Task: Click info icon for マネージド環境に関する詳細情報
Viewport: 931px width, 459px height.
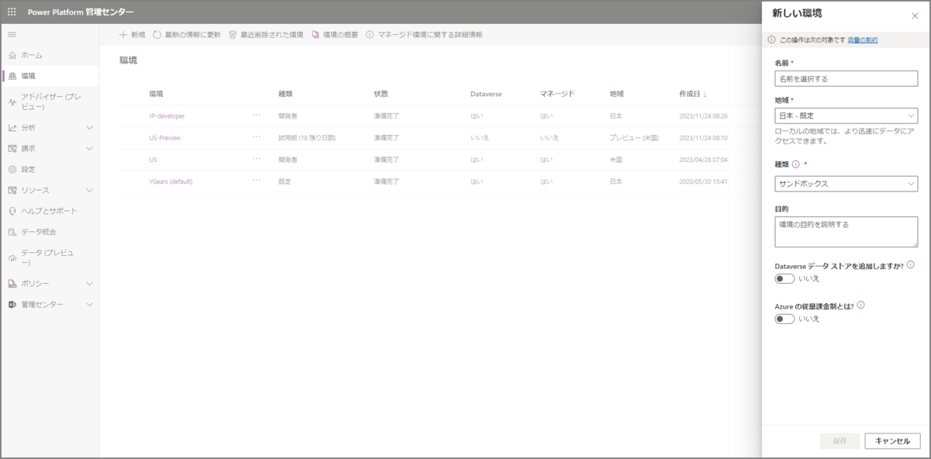Action: (x=369, y=35)
